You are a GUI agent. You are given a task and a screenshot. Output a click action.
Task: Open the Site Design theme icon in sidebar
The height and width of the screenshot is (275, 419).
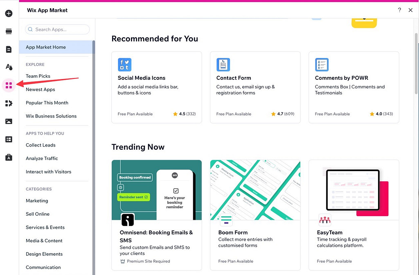tap(8, 67)
